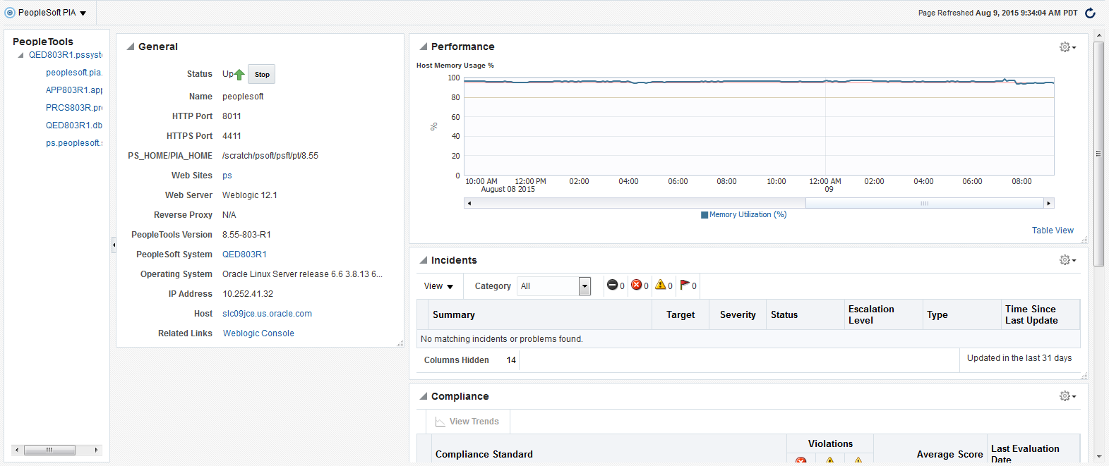Screen dimensions: 1109x466
Task: Open the Category combo box
Action: click(x=585, y=286)
